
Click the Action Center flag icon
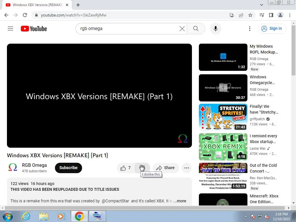(253, 217)
